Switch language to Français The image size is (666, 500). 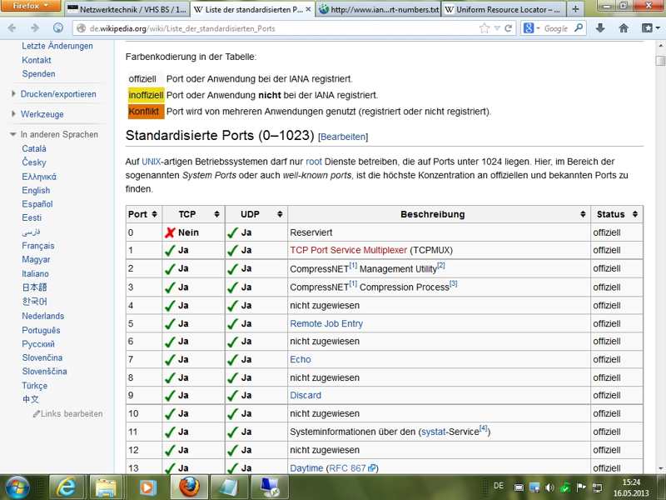click(x=38, y=246)
